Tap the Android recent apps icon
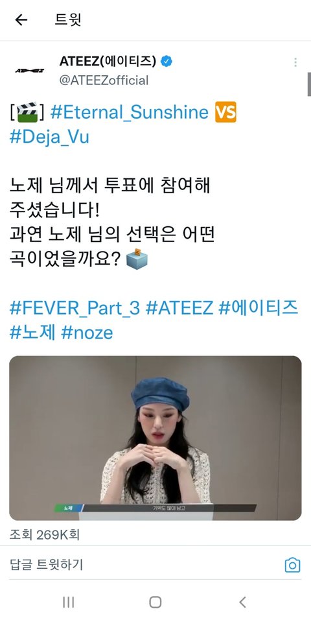Screen dimensions: 311x620 coord(69,602)
